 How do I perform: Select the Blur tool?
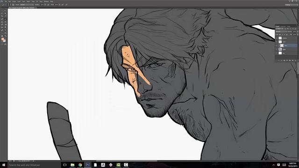2,28
